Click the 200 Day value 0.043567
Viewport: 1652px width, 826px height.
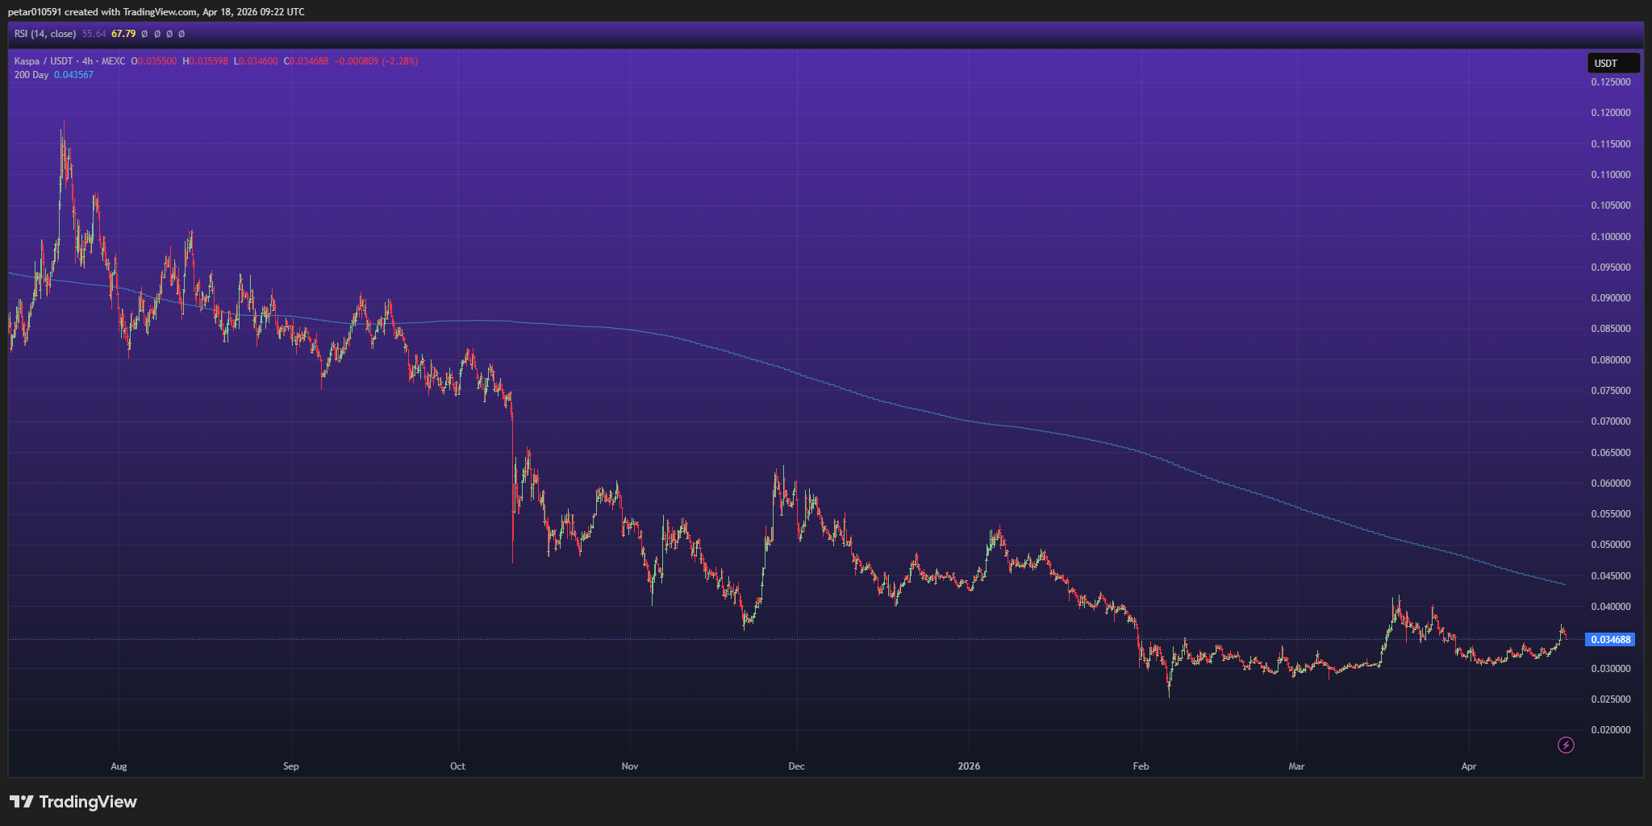(x=73, y=75)
